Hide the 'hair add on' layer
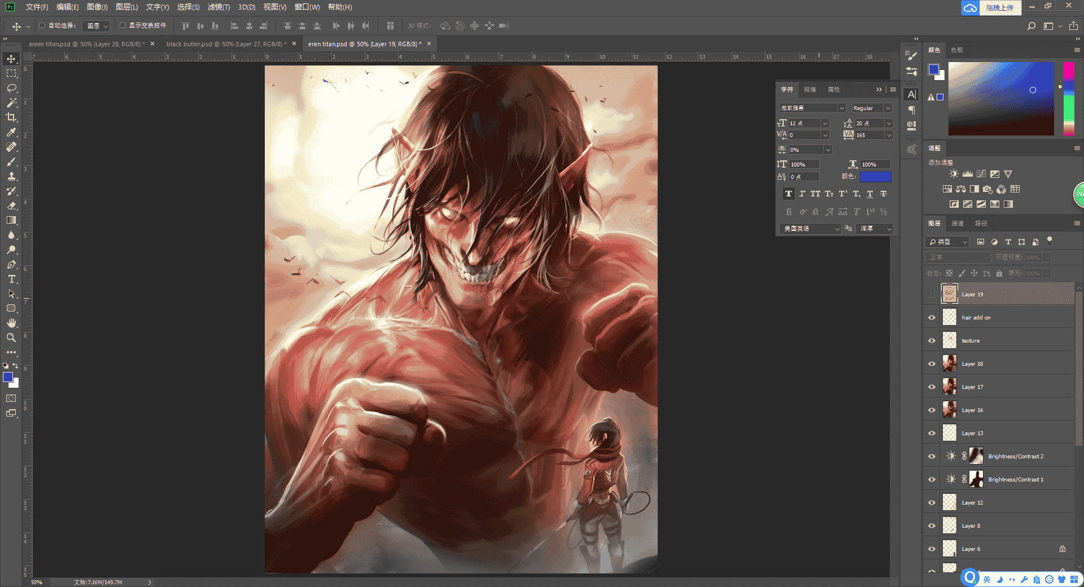 pos(932,318)
